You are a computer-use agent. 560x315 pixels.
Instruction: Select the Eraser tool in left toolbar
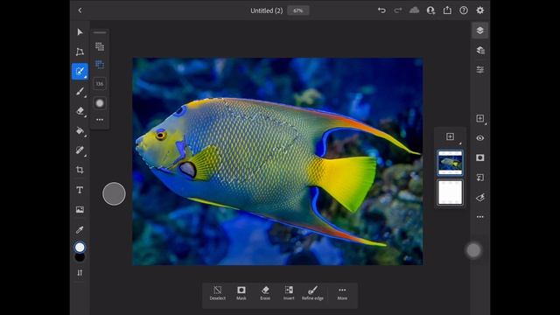pyautogui.click(x=80, y=111)
